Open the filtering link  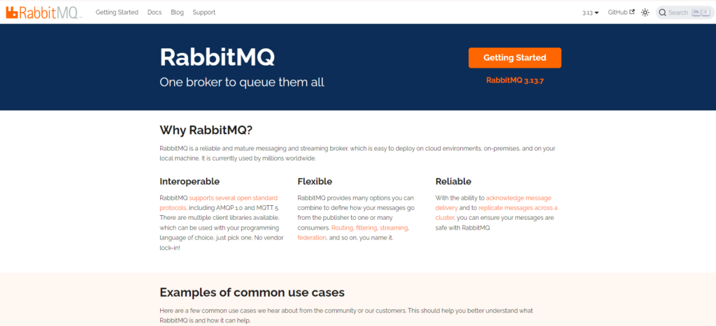coord(366,228)
